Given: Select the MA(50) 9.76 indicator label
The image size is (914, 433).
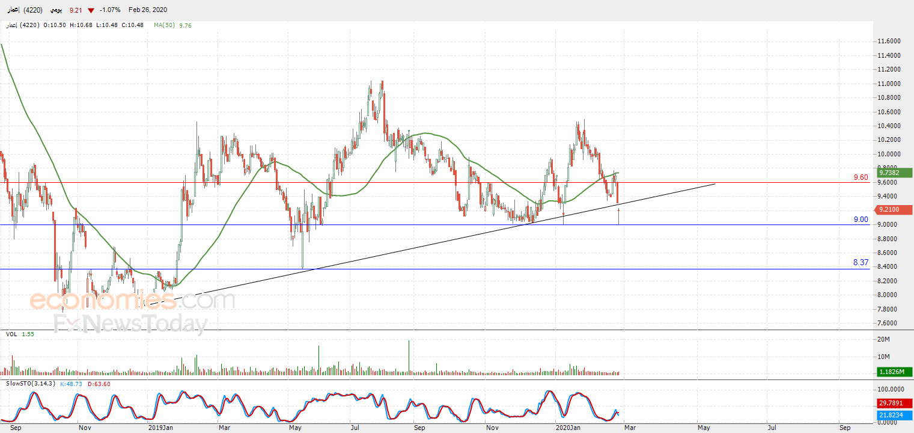Looking at the screenshot, I should tap(172, 25).
